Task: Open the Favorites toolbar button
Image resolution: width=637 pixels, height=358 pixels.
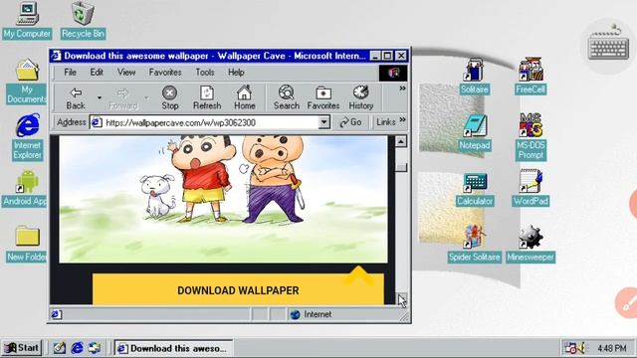Action: 323,97
